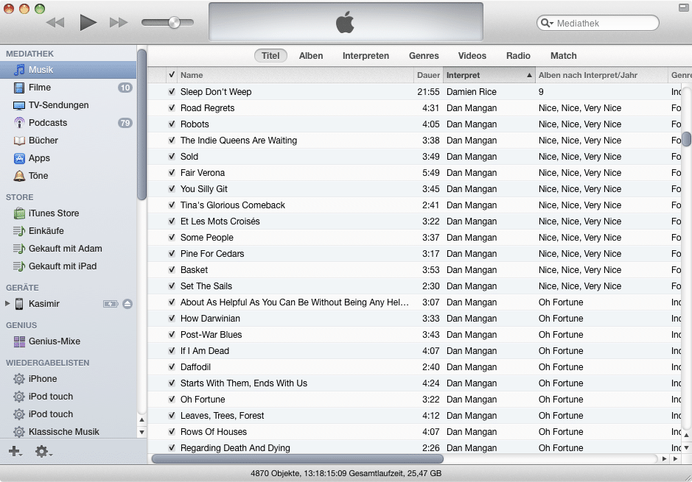The height and width of the screenshot is (482, 692).
Task: Open the Klassische Musik smart playlist icon
Action: (x=19, y=432)
